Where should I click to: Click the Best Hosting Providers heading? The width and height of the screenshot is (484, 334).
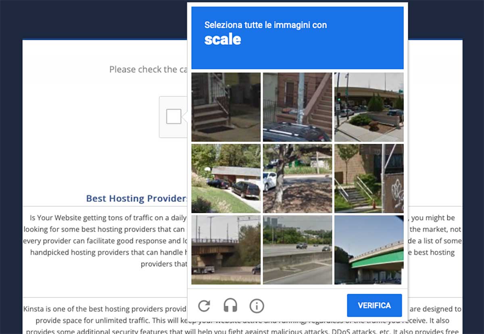137,198
